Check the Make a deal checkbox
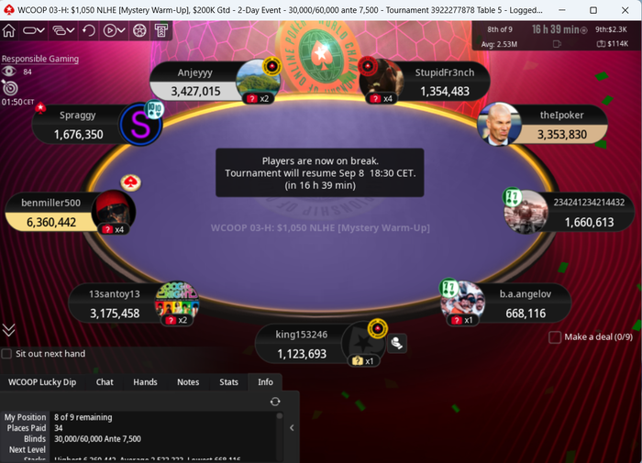Screen dimensions: 642x463 click(555, 337)
